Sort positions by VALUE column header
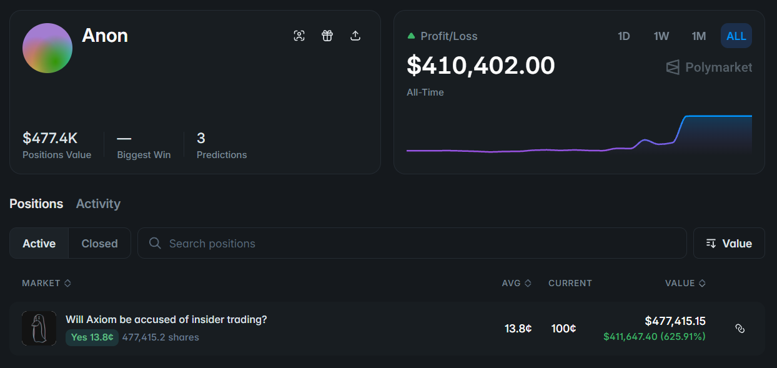777x368 pixels. tap(685, 283)
